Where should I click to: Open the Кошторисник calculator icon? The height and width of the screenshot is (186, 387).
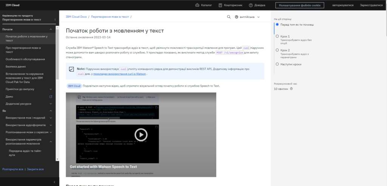pyautogui.click(x=220, y=5)
